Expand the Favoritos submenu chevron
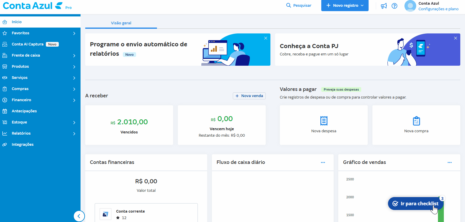465x222 pixels. (x=74, y=33)
